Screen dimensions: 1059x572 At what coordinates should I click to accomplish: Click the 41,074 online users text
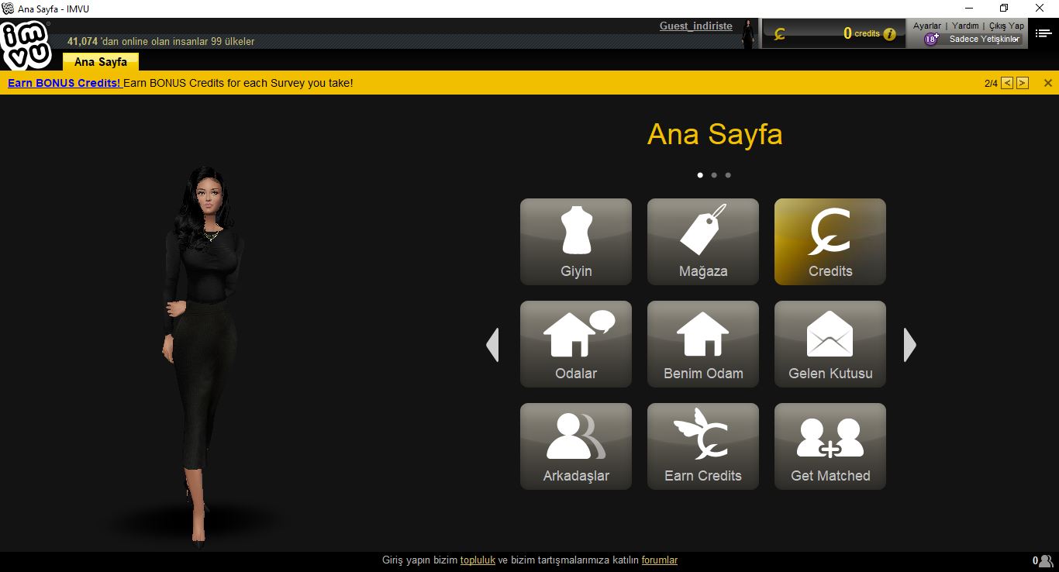[160, 41]
